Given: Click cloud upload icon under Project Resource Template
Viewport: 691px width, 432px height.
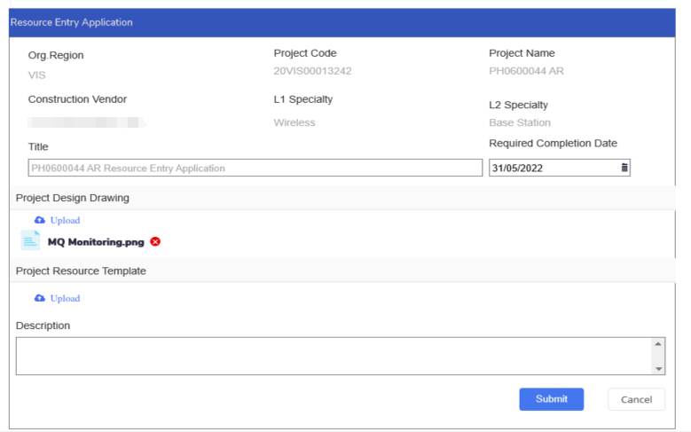Looking at the screenshot, I should point(39,298).
